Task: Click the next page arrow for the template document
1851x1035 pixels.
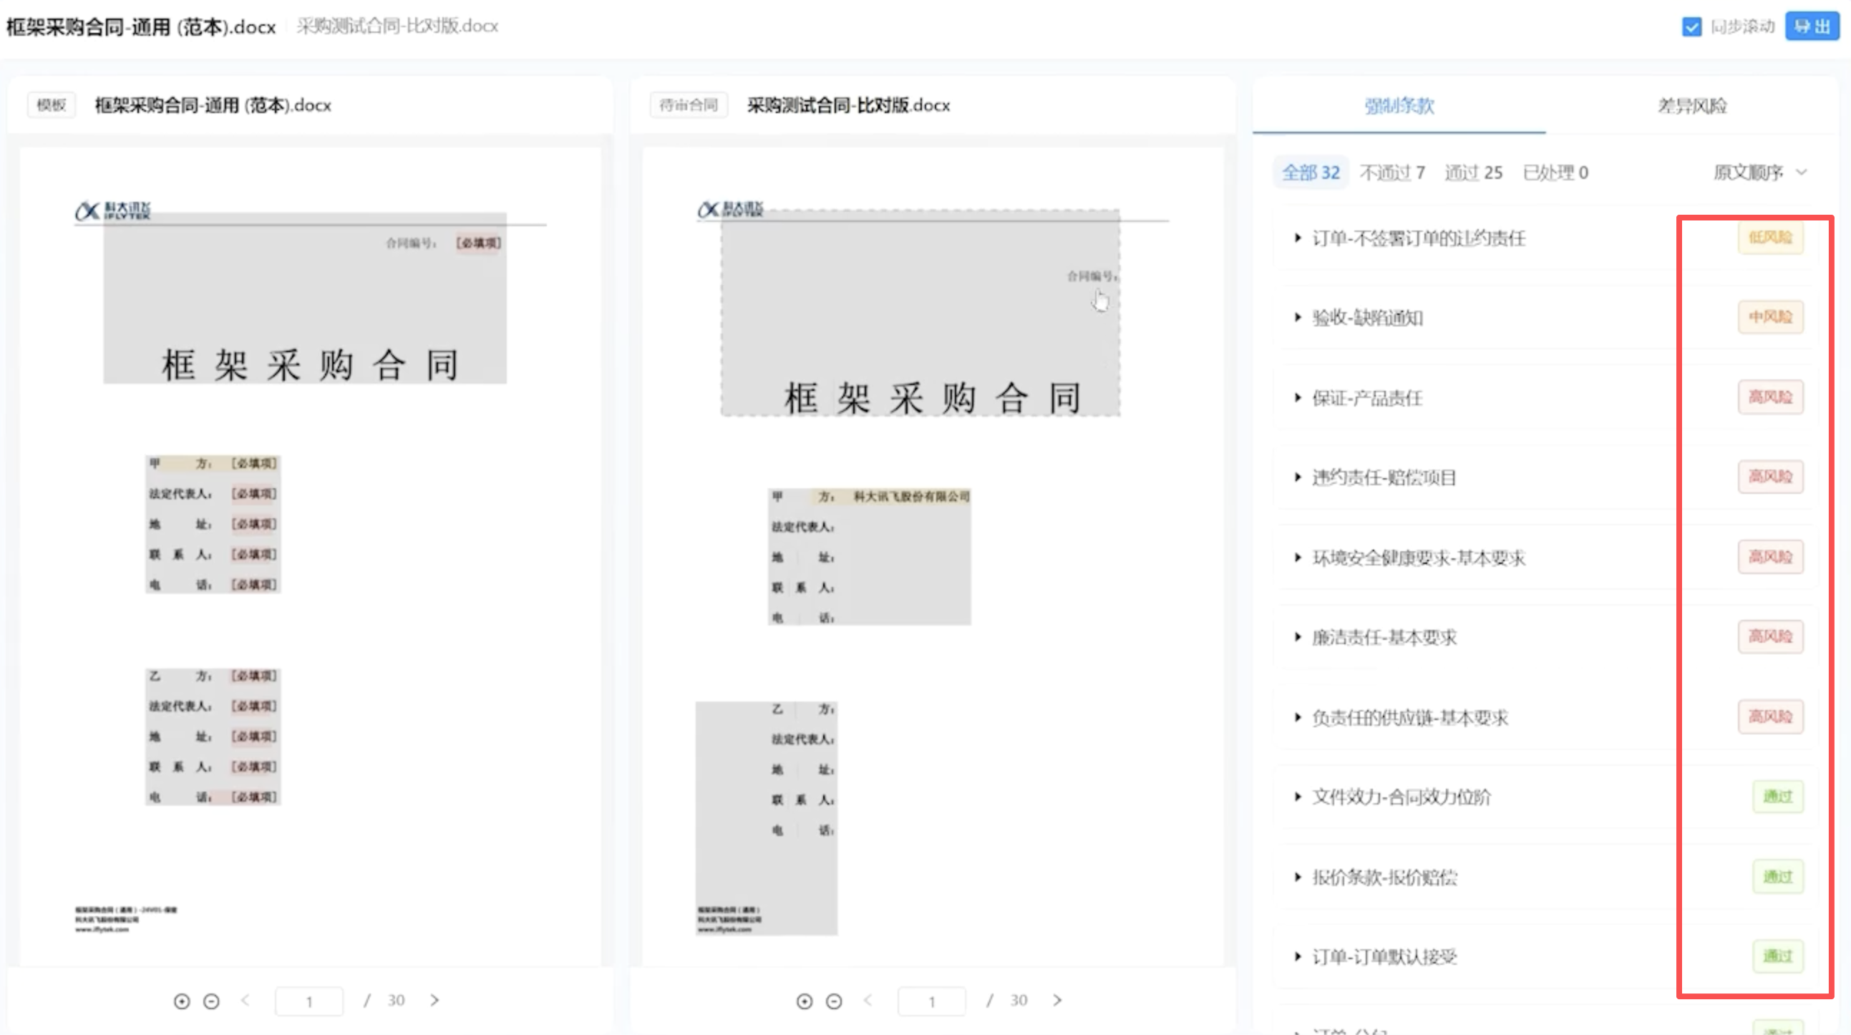Action: point(434,1000)
